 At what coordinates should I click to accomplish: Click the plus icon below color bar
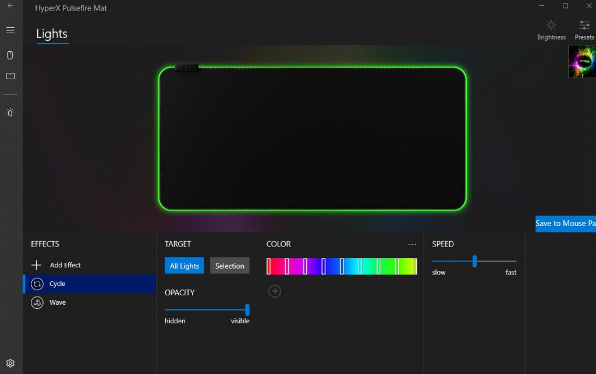(x=275, y=291)
